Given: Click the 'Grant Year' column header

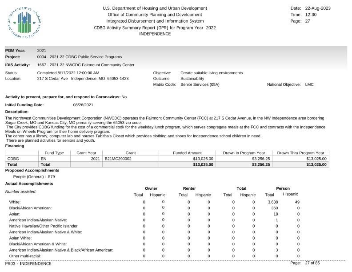Looking at the screenshot, I should tap(86, 153).
